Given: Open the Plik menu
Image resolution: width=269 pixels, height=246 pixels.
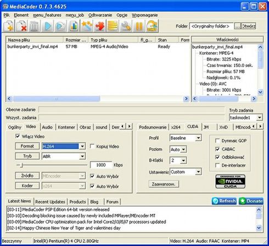Looking at the screenshot, I should [x=7, y=15].
